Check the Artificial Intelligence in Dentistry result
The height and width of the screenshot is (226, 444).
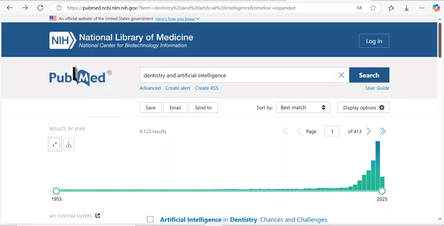click(150, 219)
